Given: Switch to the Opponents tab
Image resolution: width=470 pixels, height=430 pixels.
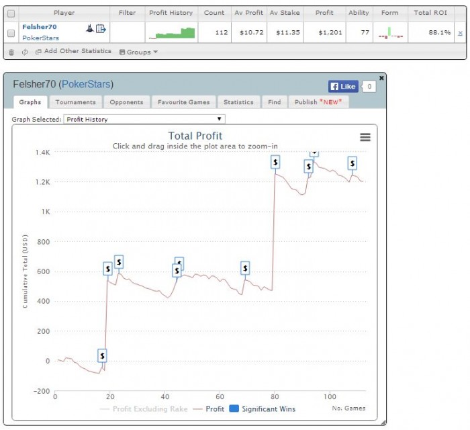Looking at the screenshot, I should [x=126, y=102].
